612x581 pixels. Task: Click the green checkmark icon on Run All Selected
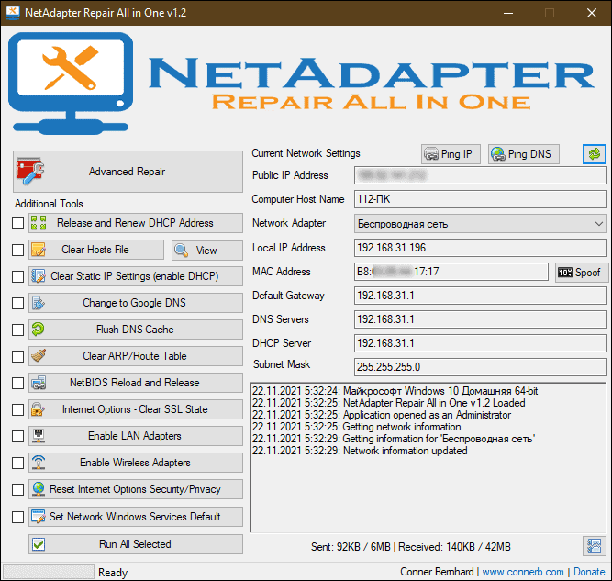(x=39, y=544)
